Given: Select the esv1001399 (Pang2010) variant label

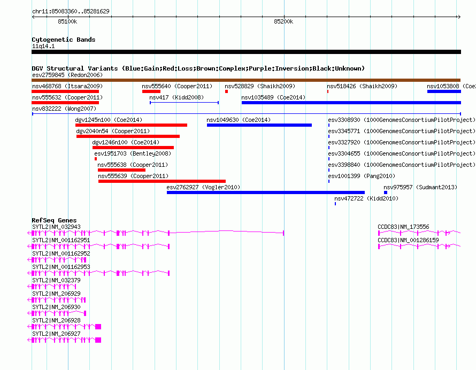Looking at the screenshot, I should 362,176.
